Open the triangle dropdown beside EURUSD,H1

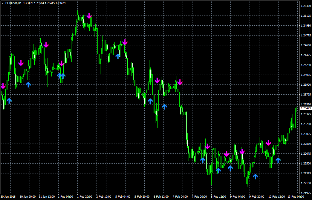[3, 3]
